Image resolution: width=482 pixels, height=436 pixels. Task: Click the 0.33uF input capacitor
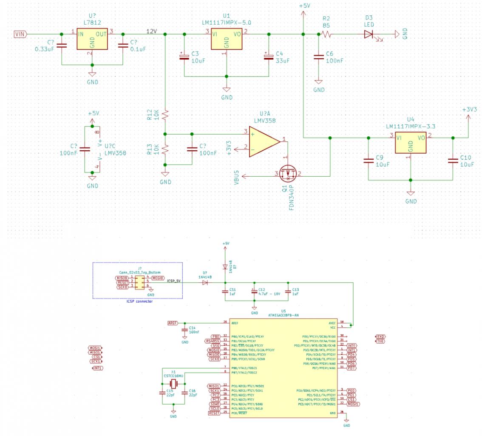pos(62,45)
